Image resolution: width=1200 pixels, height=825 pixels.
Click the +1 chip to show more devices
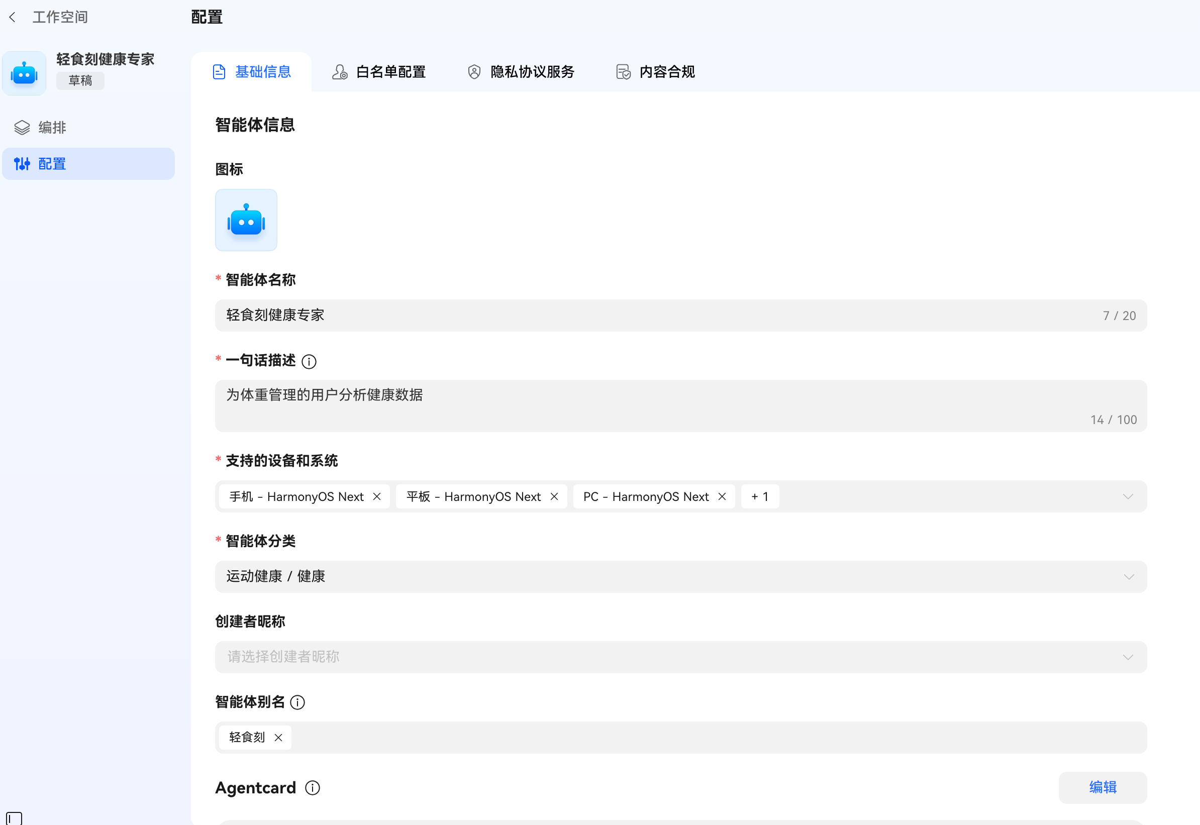759,496
